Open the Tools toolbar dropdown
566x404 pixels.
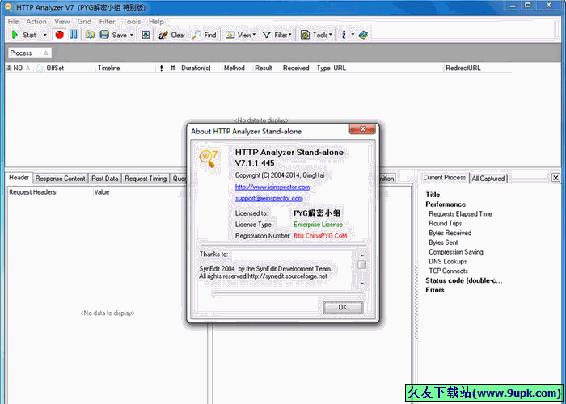click(x=317, y=35)
